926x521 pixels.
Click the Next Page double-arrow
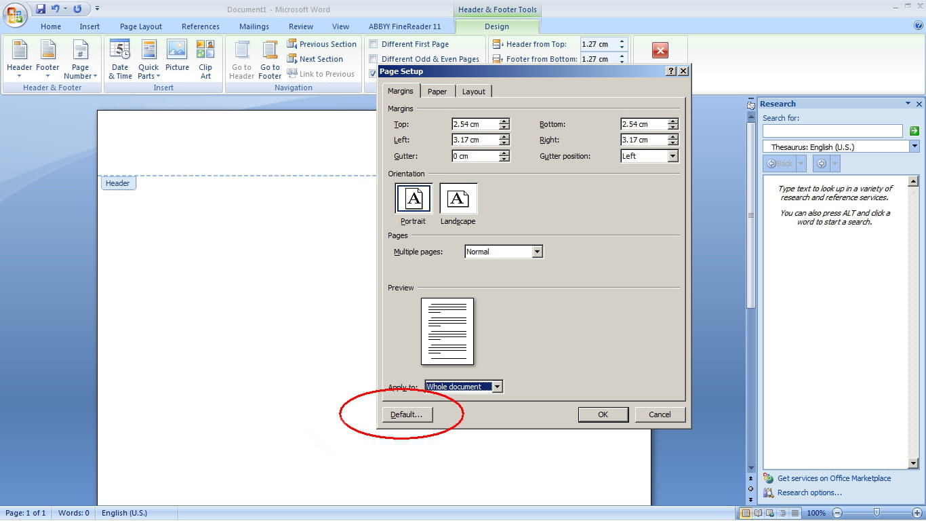750,499
